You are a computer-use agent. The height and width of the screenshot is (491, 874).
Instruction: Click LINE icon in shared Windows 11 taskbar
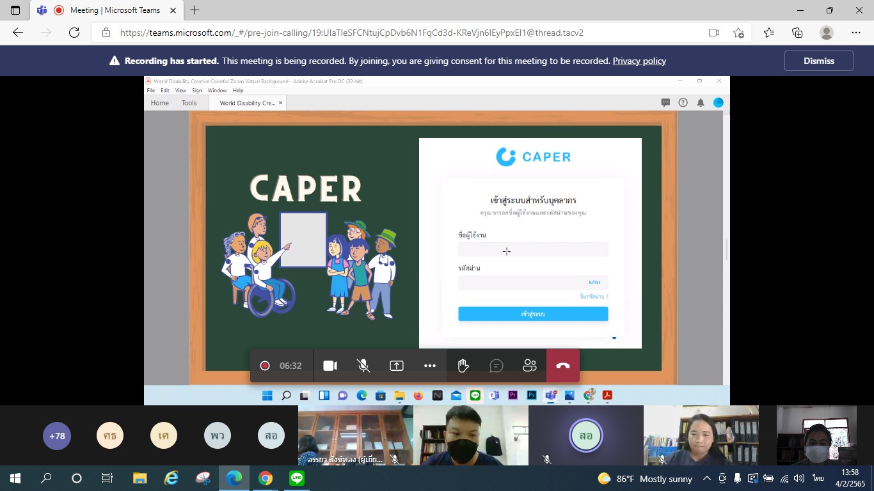475,395
